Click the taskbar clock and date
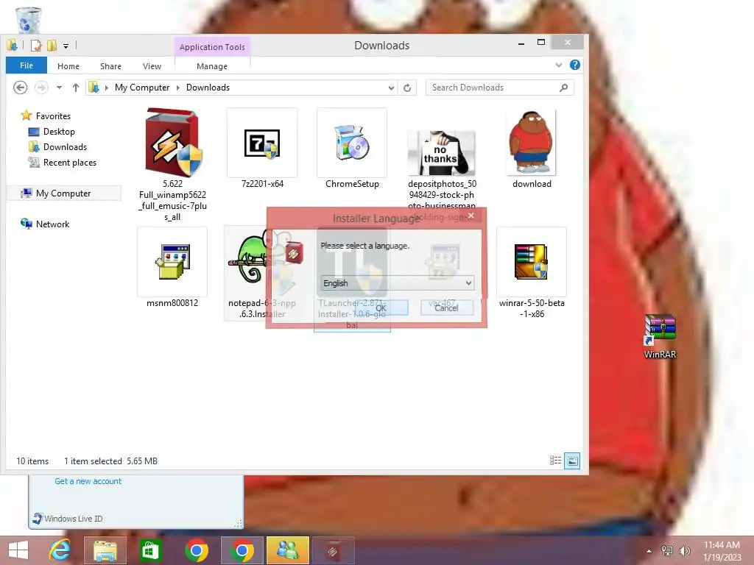 [722, 551]
